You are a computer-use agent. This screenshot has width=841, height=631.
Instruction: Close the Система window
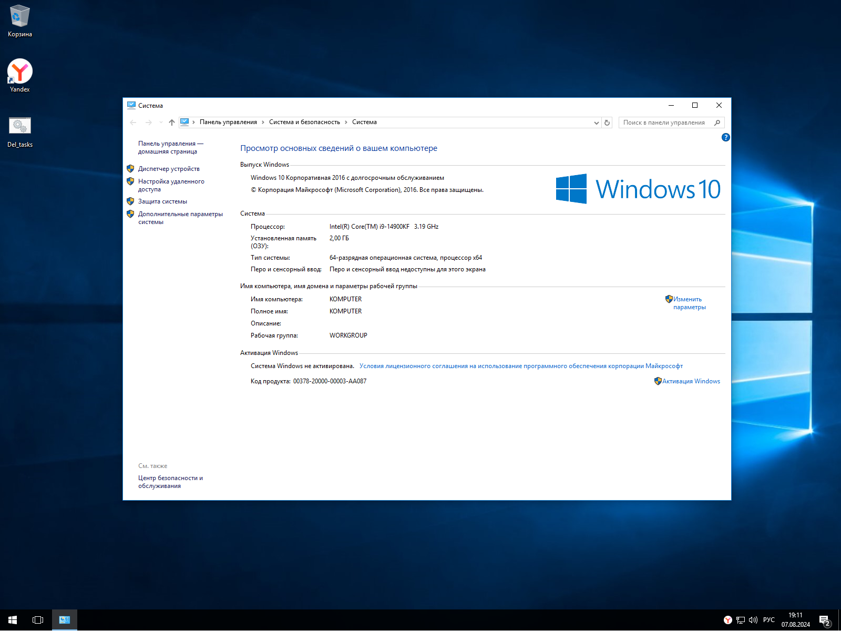pyautogui.click(x=719, y=105)
